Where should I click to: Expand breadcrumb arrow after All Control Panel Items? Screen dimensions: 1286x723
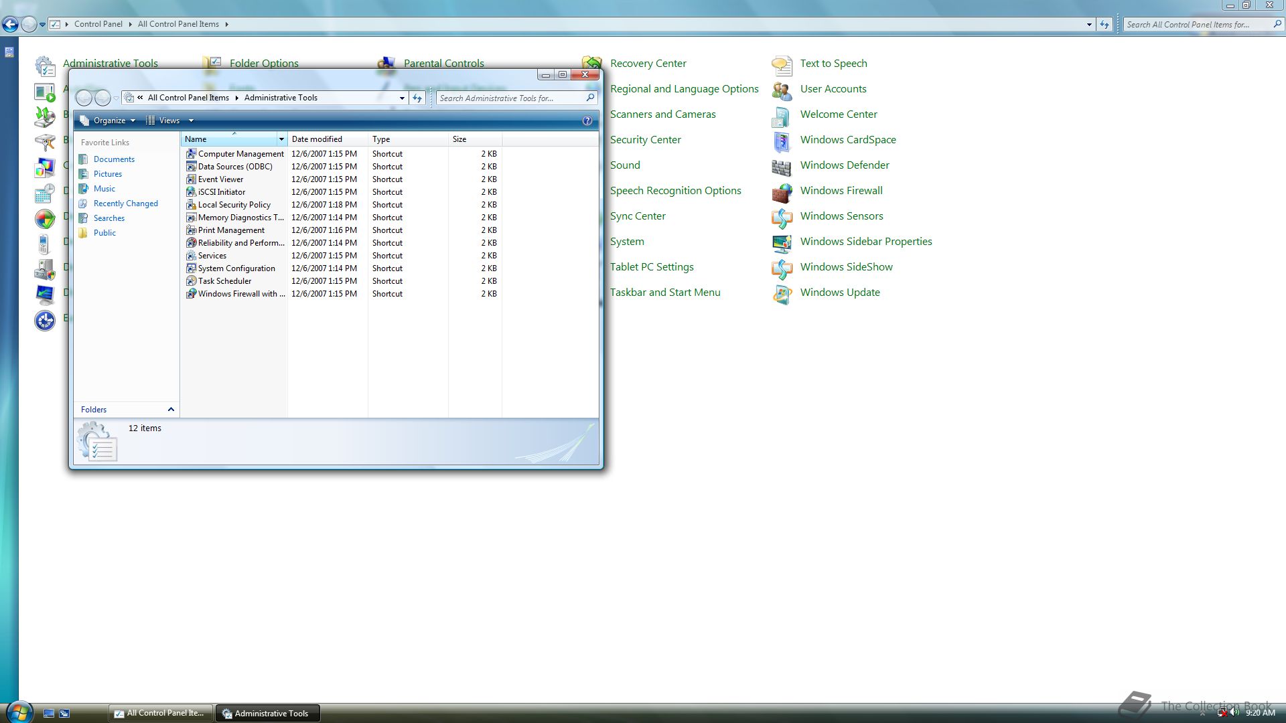tap(226, 24)
